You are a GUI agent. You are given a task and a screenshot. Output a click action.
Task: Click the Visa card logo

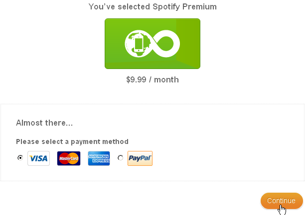(38, 158)
